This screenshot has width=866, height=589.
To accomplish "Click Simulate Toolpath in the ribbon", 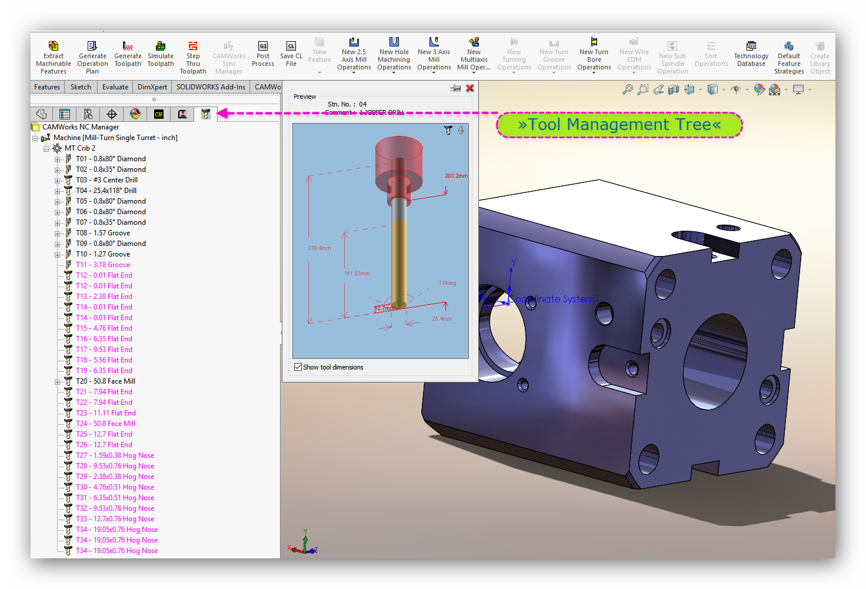I will pos(161,46).
